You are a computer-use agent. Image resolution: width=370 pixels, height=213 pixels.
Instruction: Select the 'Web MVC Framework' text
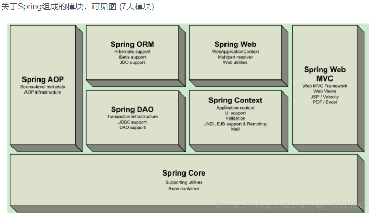coord(325,86)
